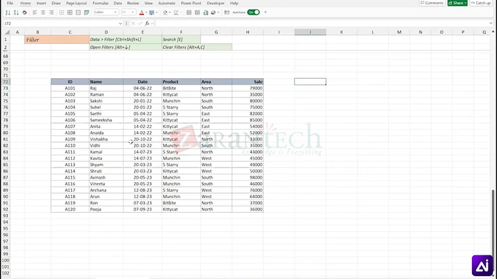Viewport: 497px width, 279px height.
Task: Click the green Share button
Action: point(457,3)
